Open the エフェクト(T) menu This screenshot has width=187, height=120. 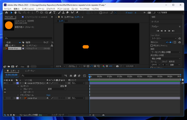(x=51, y=9)
